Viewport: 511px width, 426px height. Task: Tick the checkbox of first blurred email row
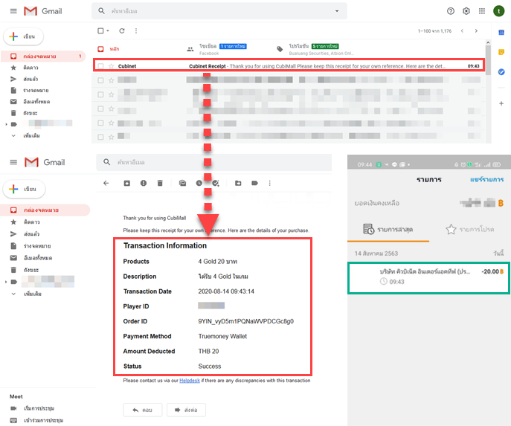click(x=100, y=80)
